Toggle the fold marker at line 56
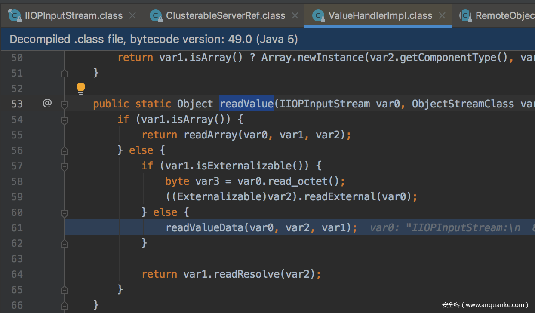 pos(65,150)
